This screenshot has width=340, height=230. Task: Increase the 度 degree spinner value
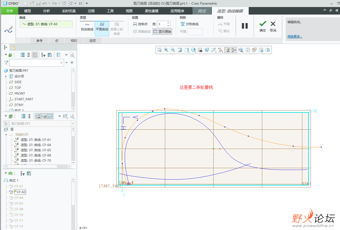coord(168,23)
